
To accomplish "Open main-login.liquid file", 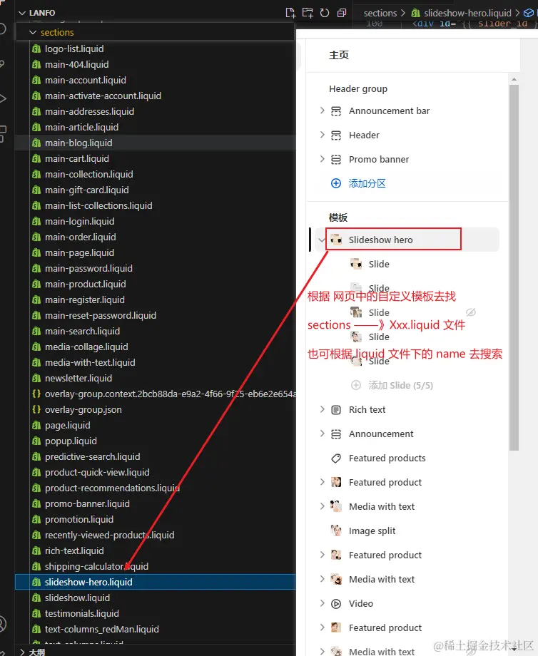I will pyautogui.click(x=79, y=221).
